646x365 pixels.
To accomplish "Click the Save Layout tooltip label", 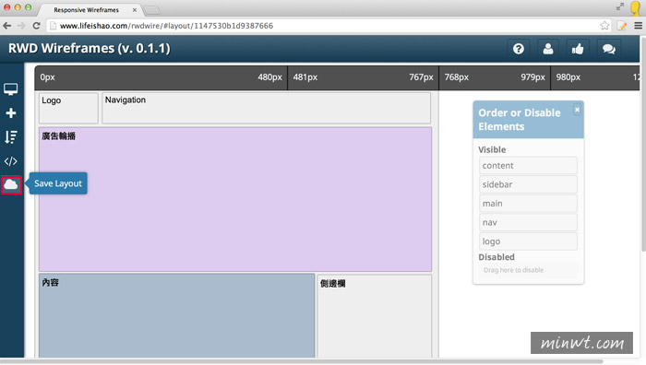I will [58, 183].
